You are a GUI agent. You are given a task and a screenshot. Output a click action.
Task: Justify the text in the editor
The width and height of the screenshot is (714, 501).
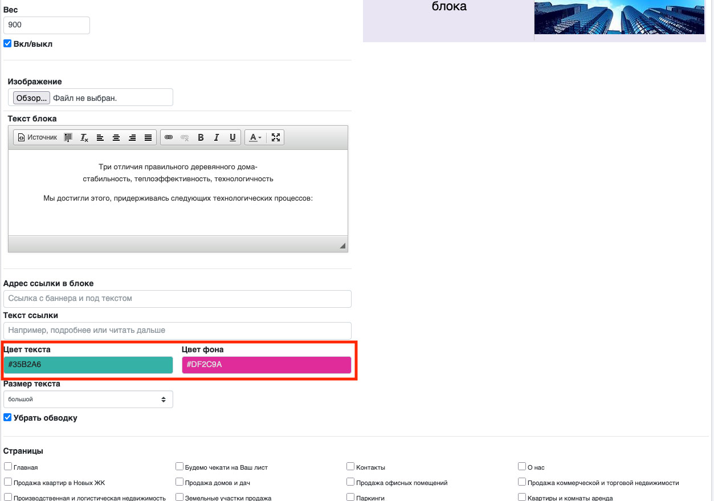[148, 137]
